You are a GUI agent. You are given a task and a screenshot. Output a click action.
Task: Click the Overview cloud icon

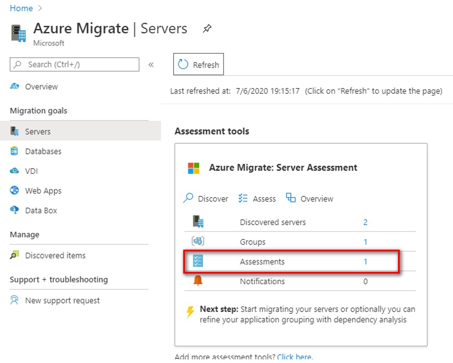[x=15, y=86]
